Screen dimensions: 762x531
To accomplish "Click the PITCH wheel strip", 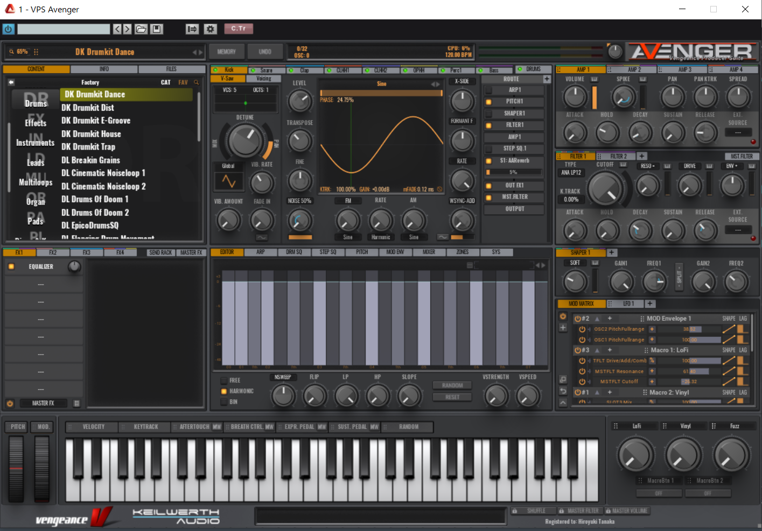I will pos(17,469).
